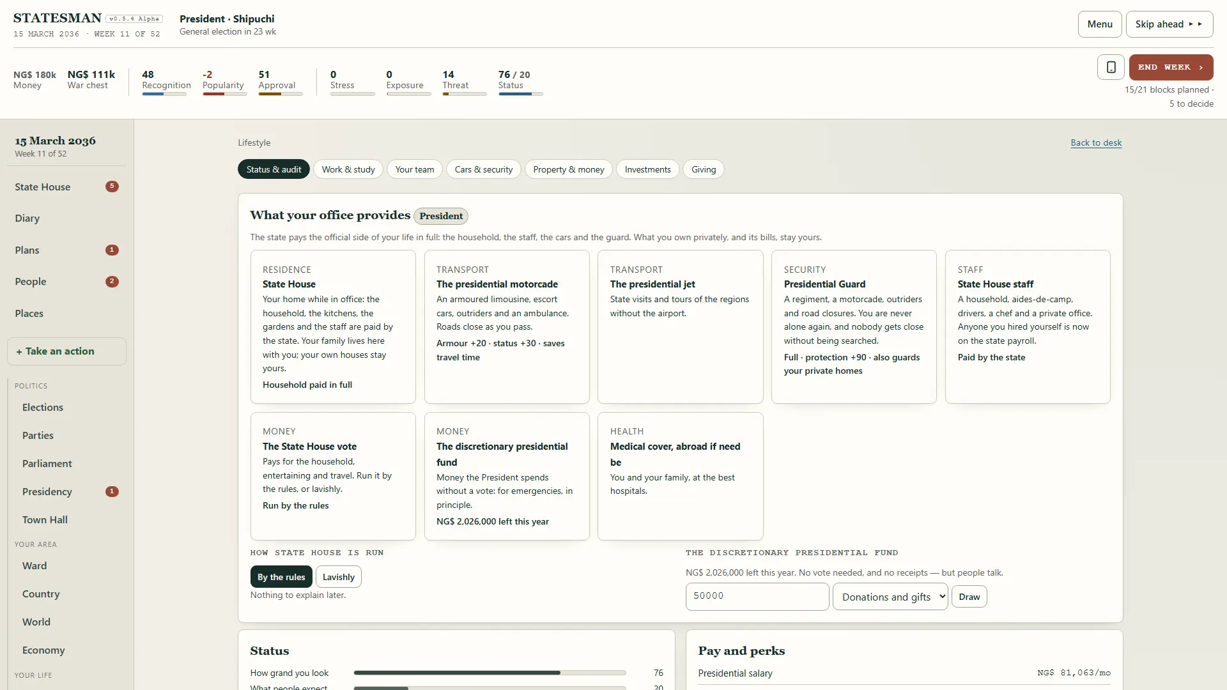Click the Presidential Guard security card
1227x690 pixels.
pyautogui.click(x=854, y=326)
